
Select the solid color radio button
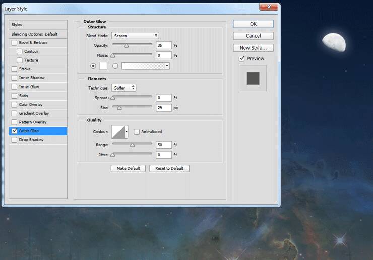click(93, 66)
